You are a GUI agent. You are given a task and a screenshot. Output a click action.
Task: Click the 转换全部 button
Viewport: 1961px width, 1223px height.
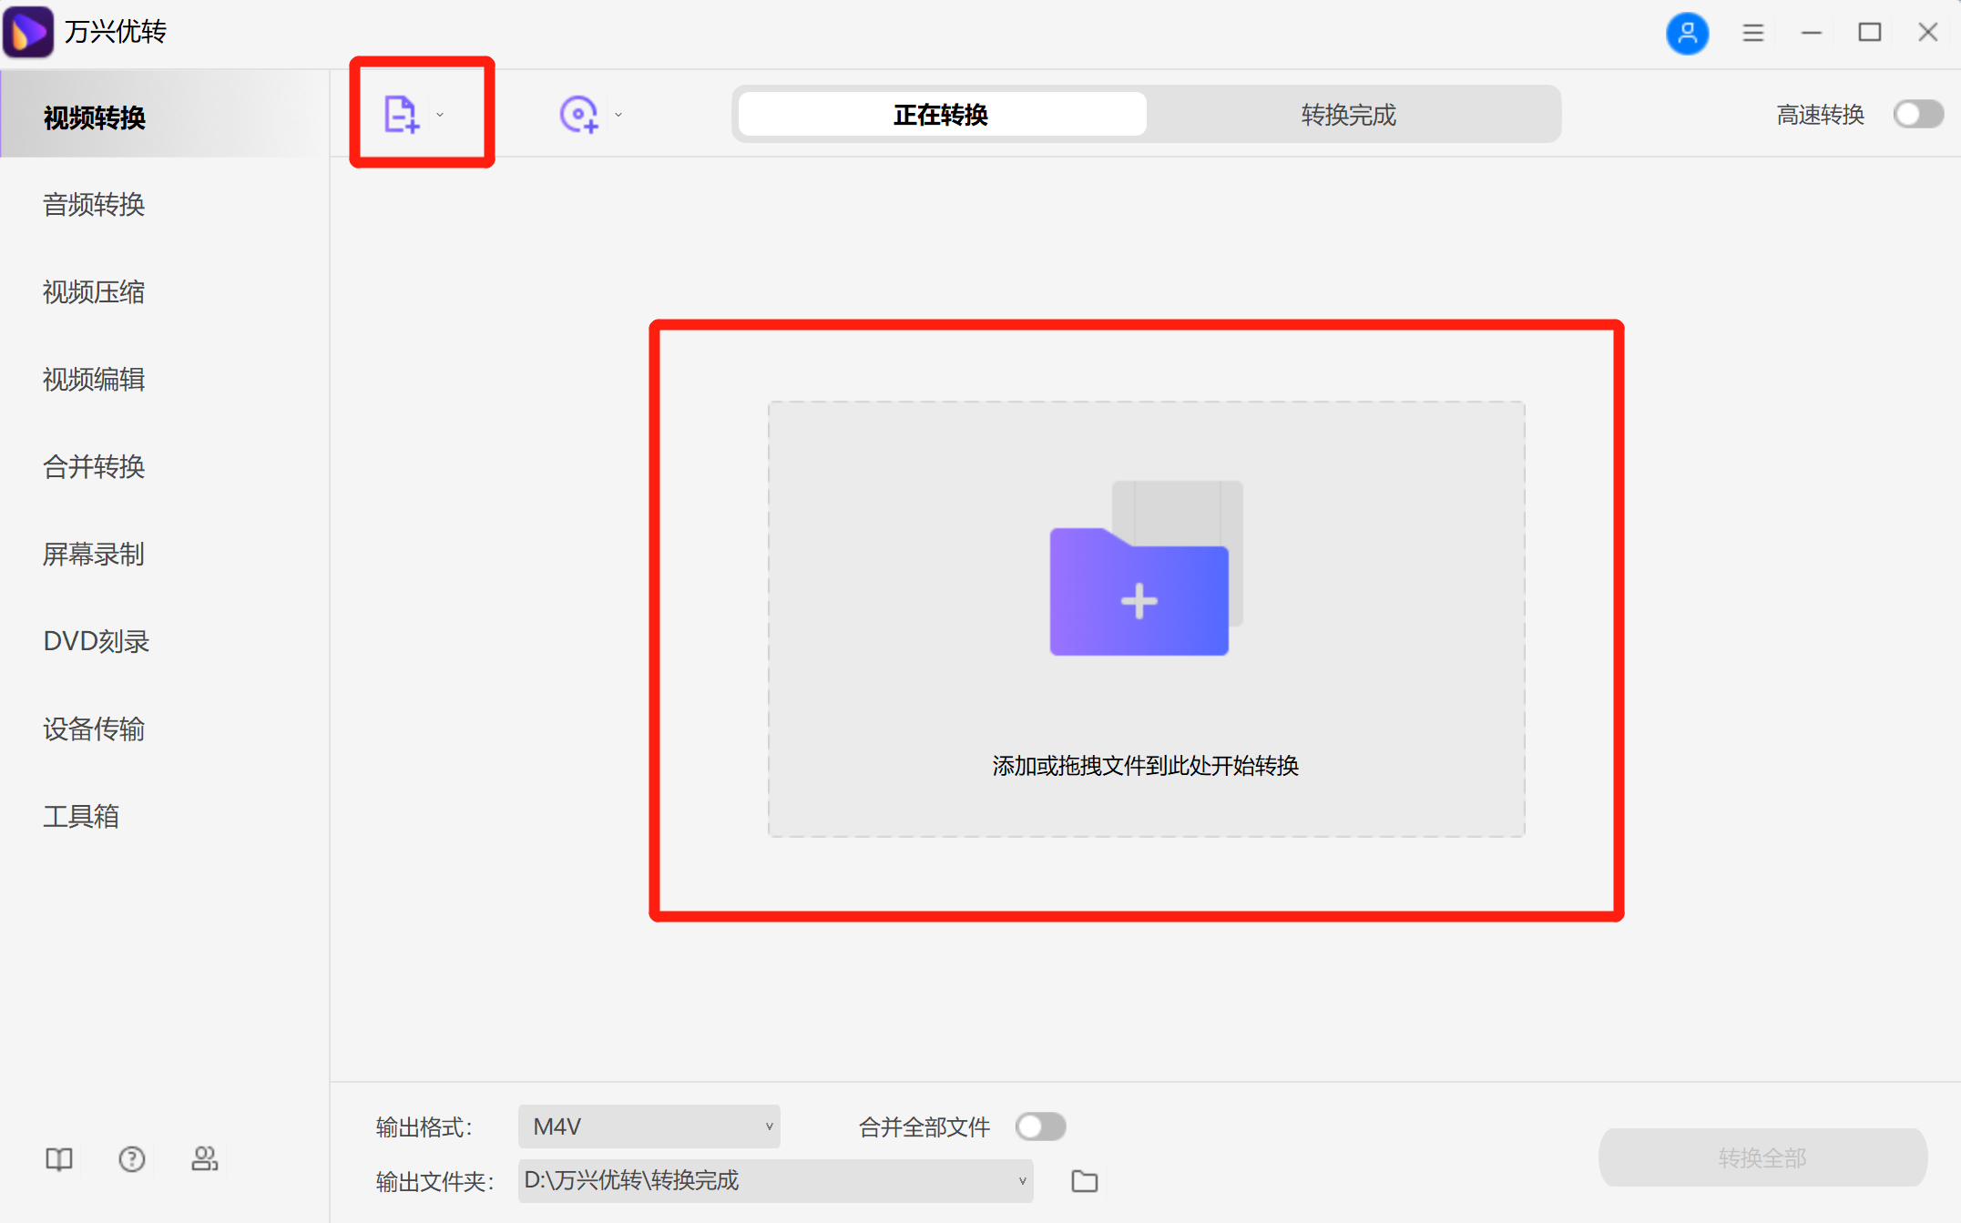(1762, 1157)
